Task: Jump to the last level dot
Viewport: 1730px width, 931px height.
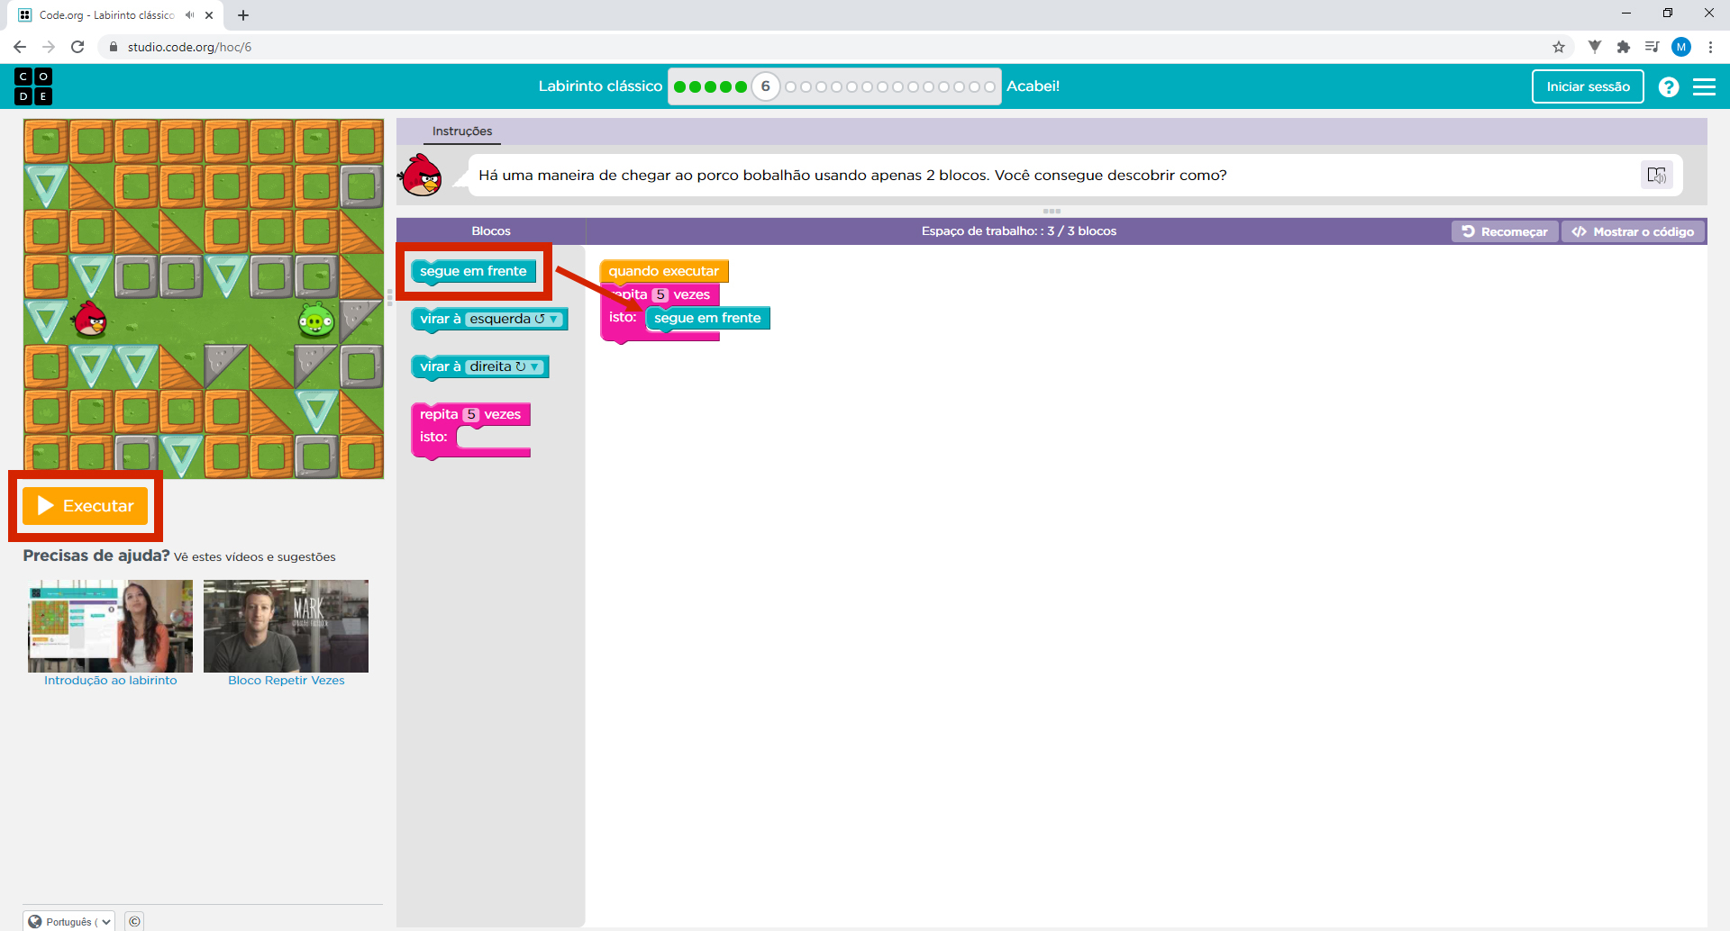Action: 989,86
